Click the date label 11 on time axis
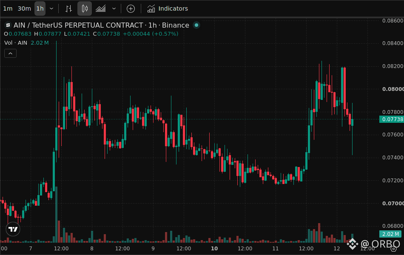This screenshot has height=255, width=404. 276,249
